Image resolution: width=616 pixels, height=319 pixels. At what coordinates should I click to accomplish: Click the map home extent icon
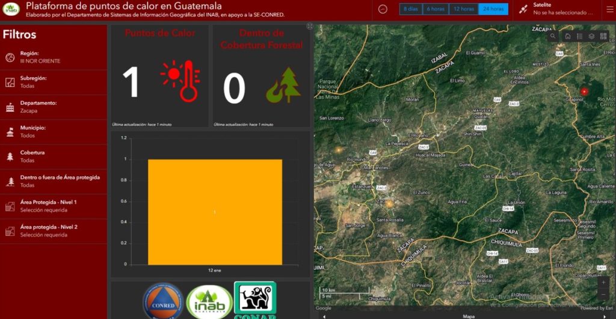[567, 36]
